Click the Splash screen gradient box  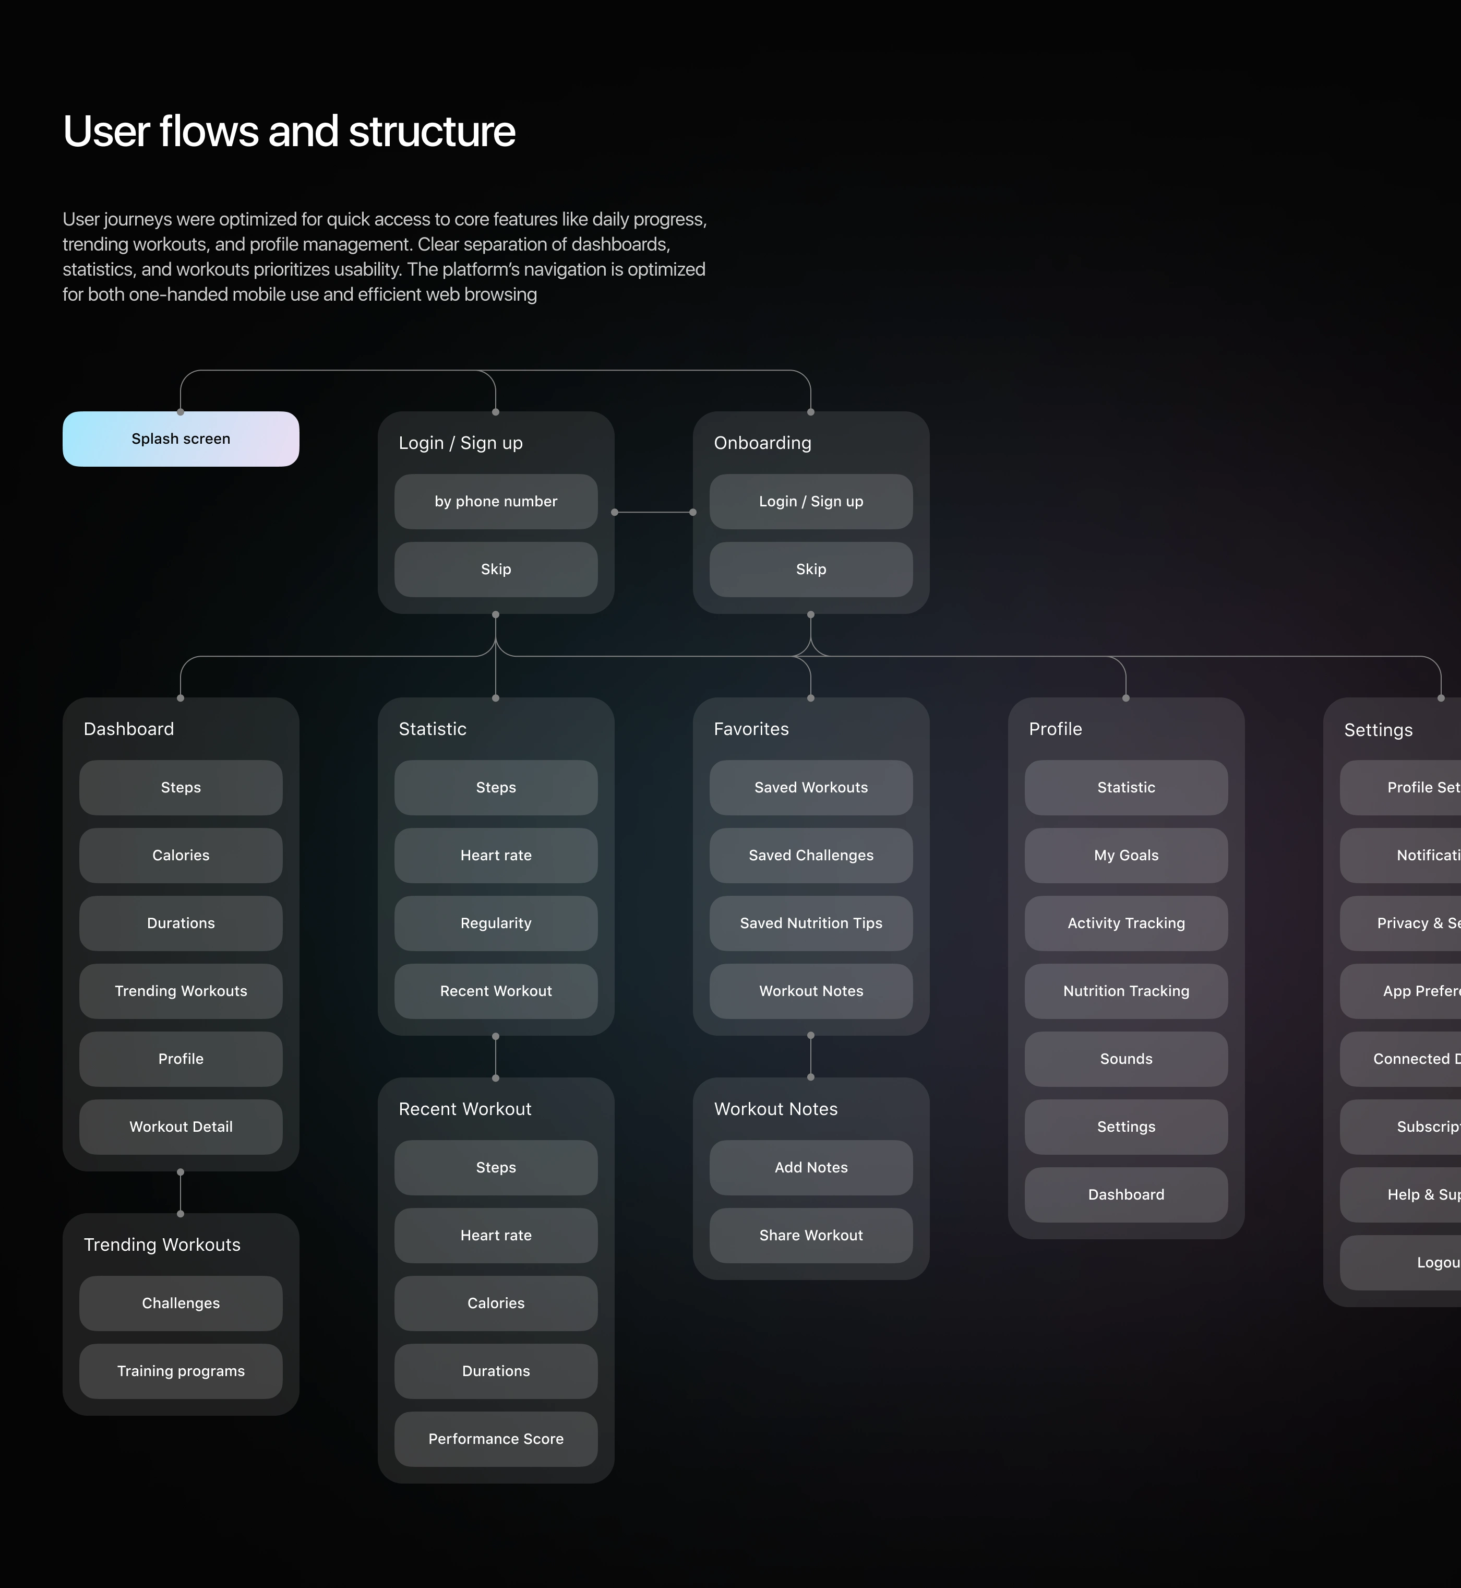180,439
